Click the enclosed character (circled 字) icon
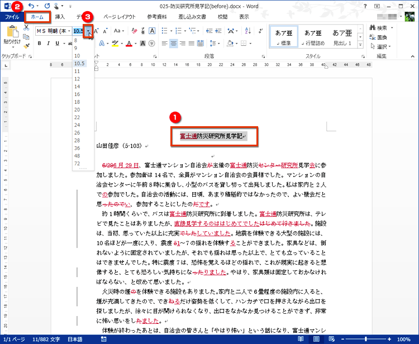This screenshot has height=344, width=419. pyautogui.click(x=152, y=43)
